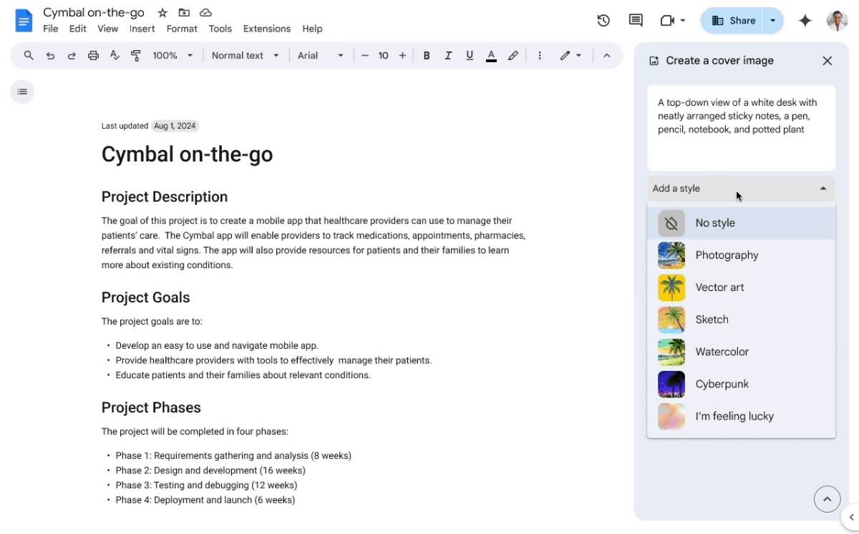The image size is (859, 534).
Task: Open the Format menu
Action: pos(182,29)
